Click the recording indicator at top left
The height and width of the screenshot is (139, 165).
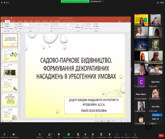(6, 3)
